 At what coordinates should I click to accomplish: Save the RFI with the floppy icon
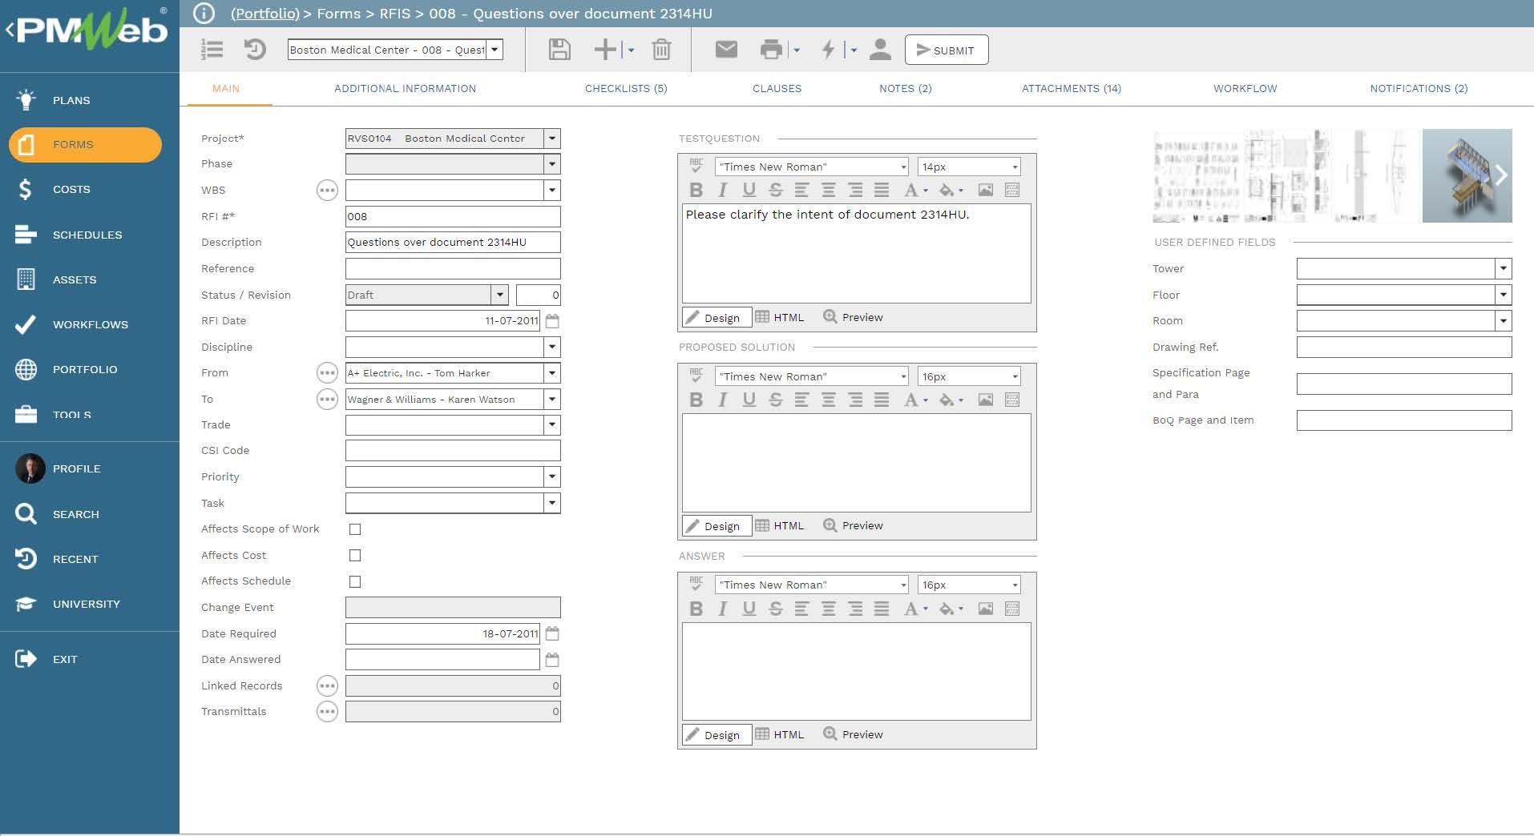(x=559, y=50)
